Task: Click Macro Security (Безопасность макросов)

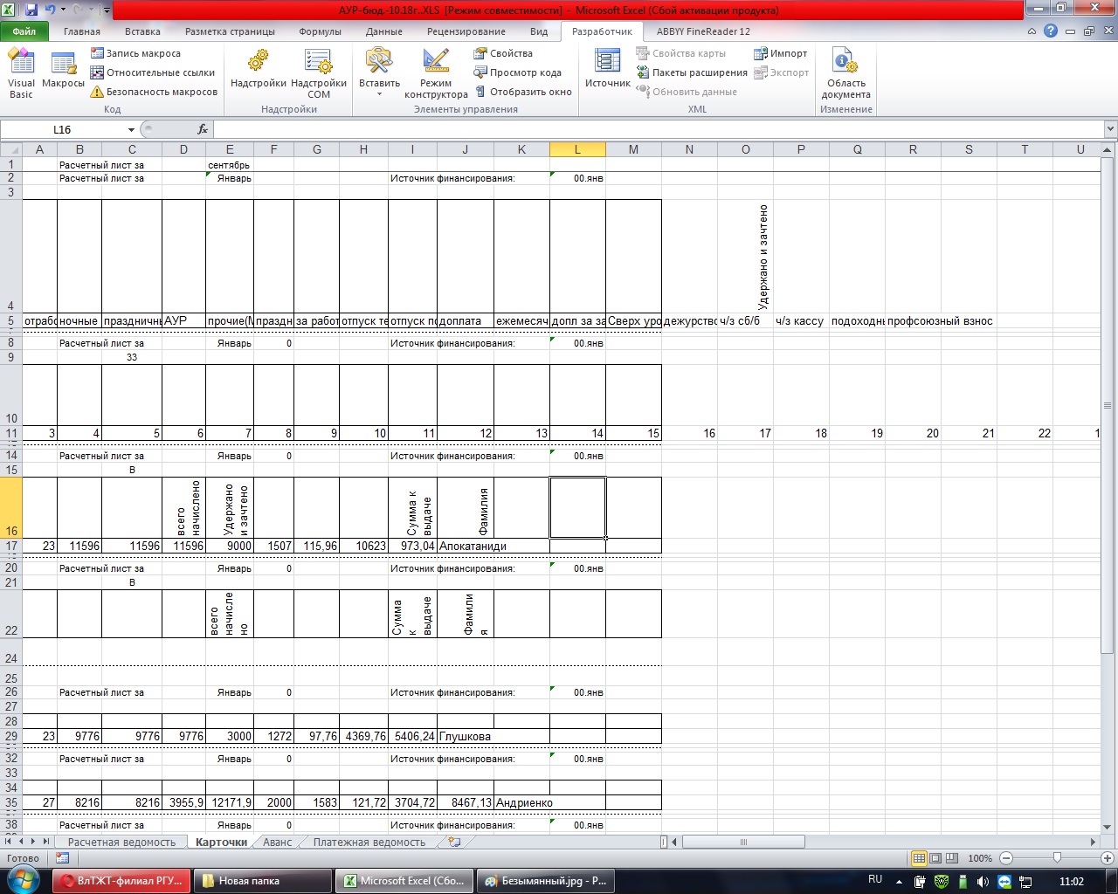Action: click(154, 92)
